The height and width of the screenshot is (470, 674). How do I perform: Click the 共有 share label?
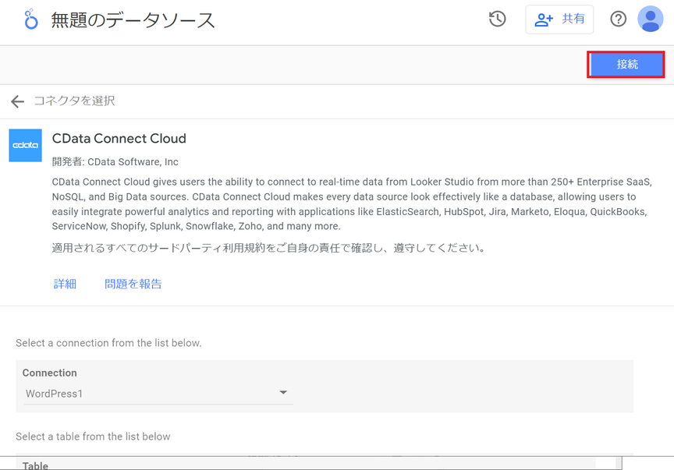click(x=573, y=19)
